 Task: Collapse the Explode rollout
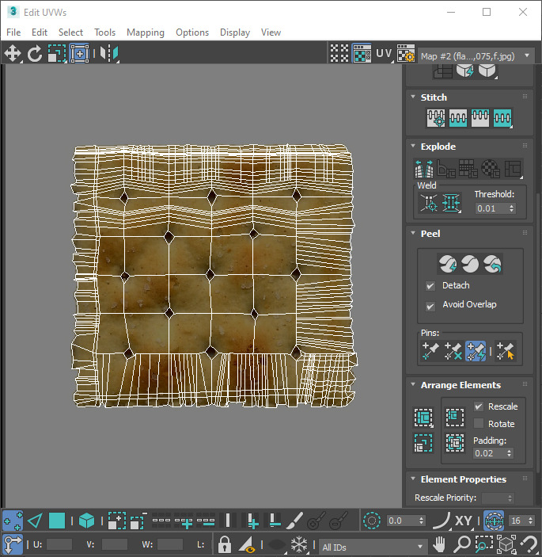(x=413, y=146)
